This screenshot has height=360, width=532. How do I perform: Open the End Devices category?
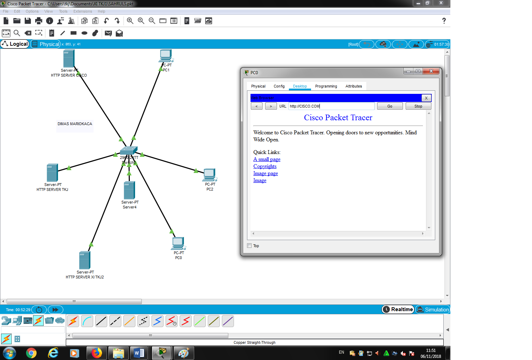(17, 320)
